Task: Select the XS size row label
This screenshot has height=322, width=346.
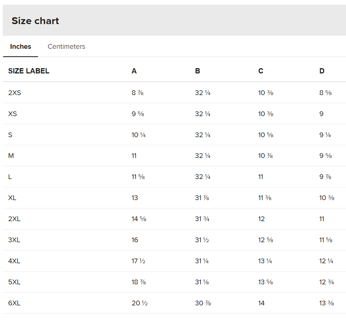Action: [x=13, y=114]
